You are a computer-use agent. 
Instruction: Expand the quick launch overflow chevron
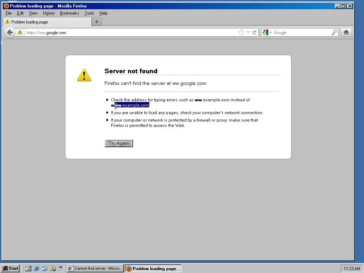pos(60,267)
